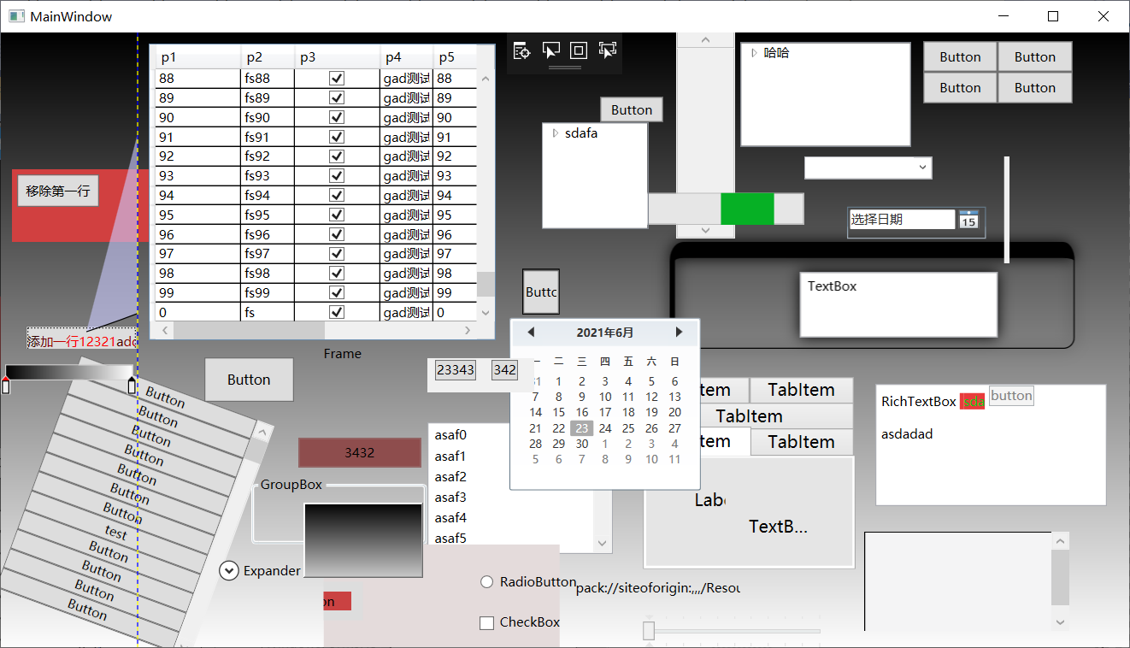
Task: Select day 15 in the calendar
Action: (x=559, y=413)
